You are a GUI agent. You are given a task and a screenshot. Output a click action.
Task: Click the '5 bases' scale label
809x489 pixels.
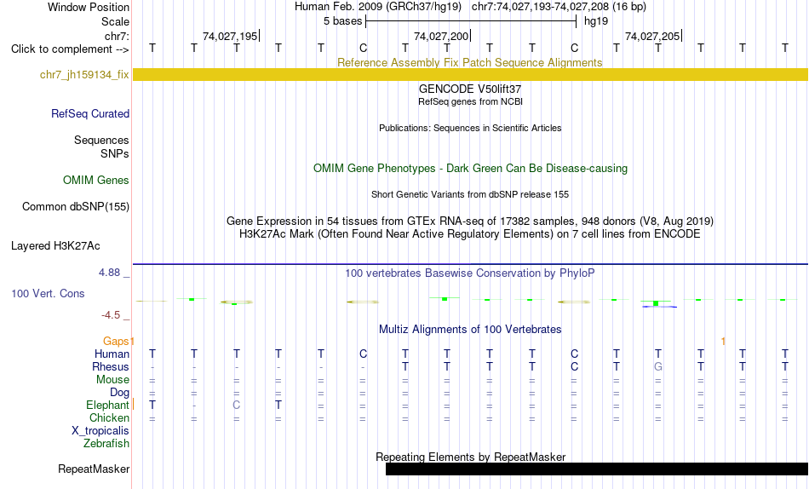[342, 21]
